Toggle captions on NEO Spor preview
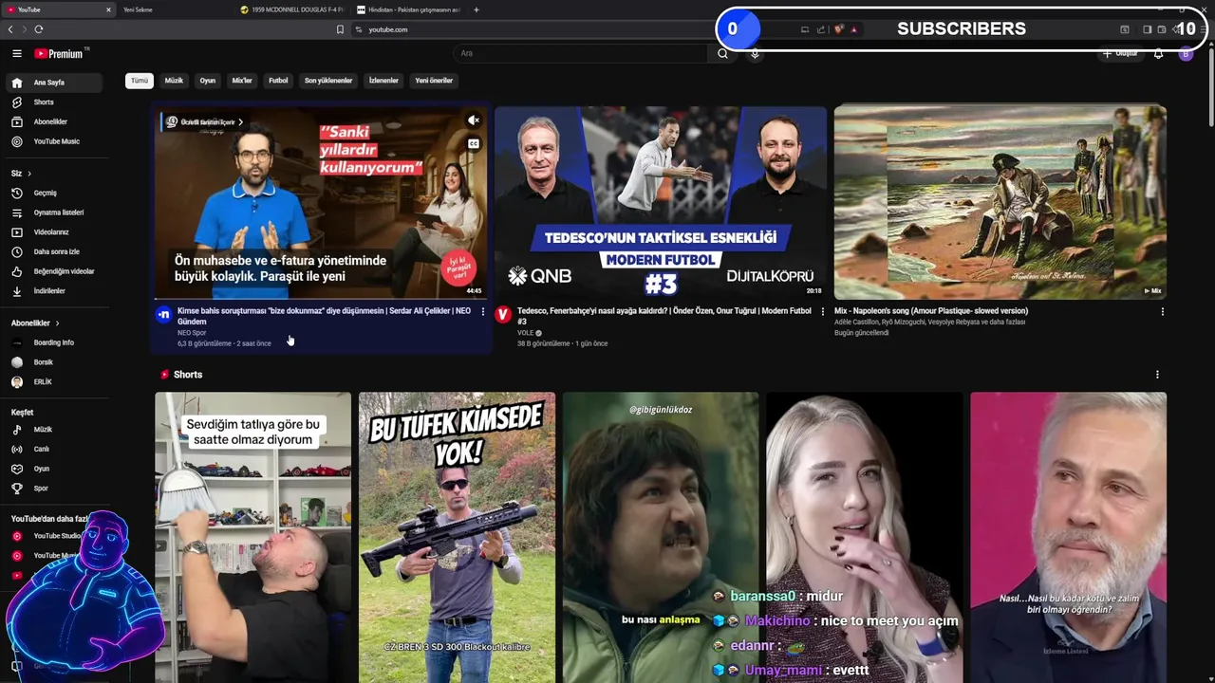1215x683 pixels. [x=473, y=144]
